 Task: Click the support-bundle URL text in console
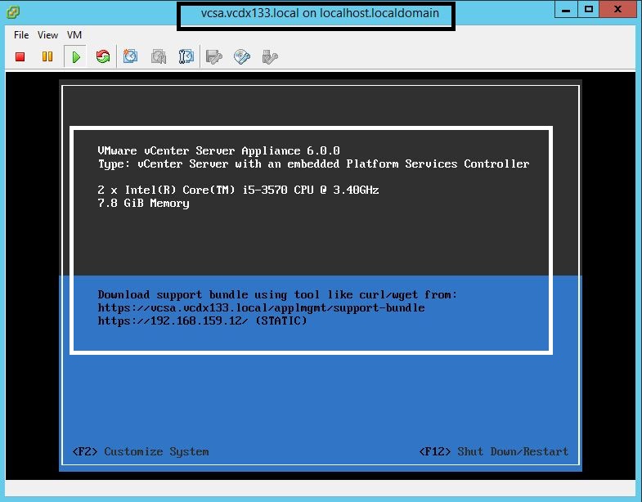261,307
